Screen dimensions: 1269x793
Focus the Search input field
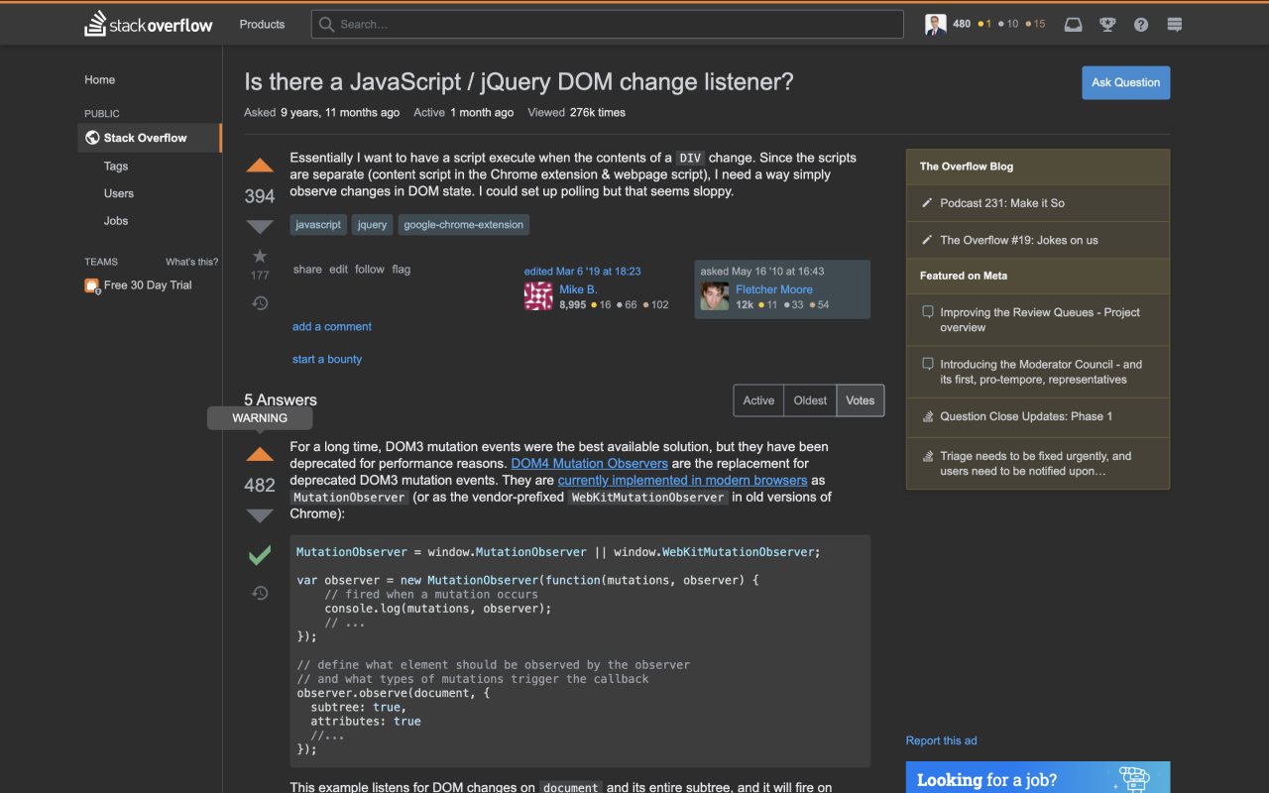pyautogui.click(x=607, y=24)
